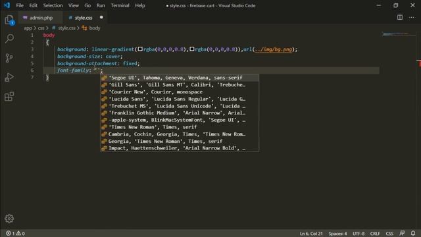Switch to the admin.php tab

(41, 18)
